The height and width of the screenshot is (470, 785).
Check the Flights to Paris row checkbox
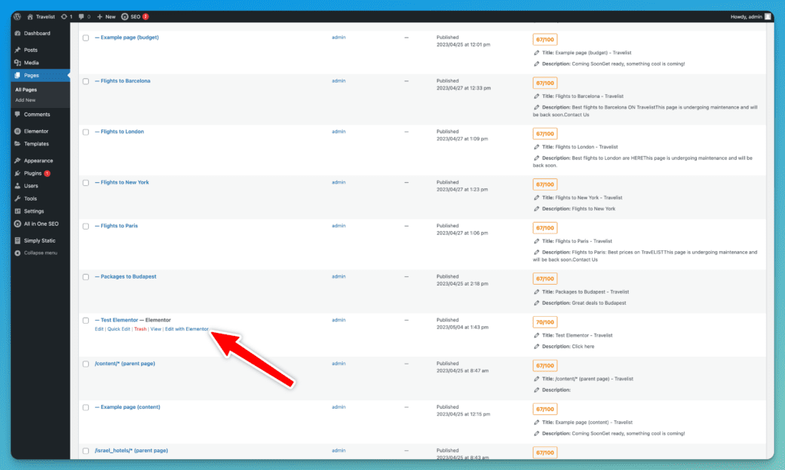coord(86,227)
